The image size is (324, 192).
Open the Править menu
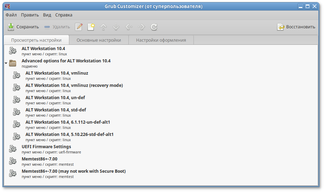point(30,15)
